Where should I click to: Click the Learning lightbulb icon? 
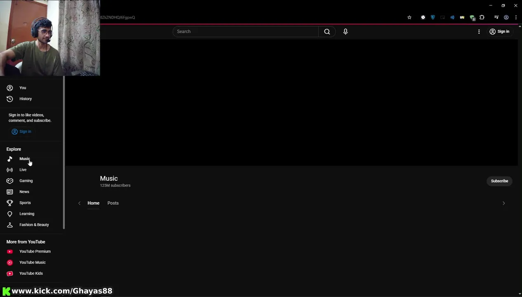coord(10,214)
